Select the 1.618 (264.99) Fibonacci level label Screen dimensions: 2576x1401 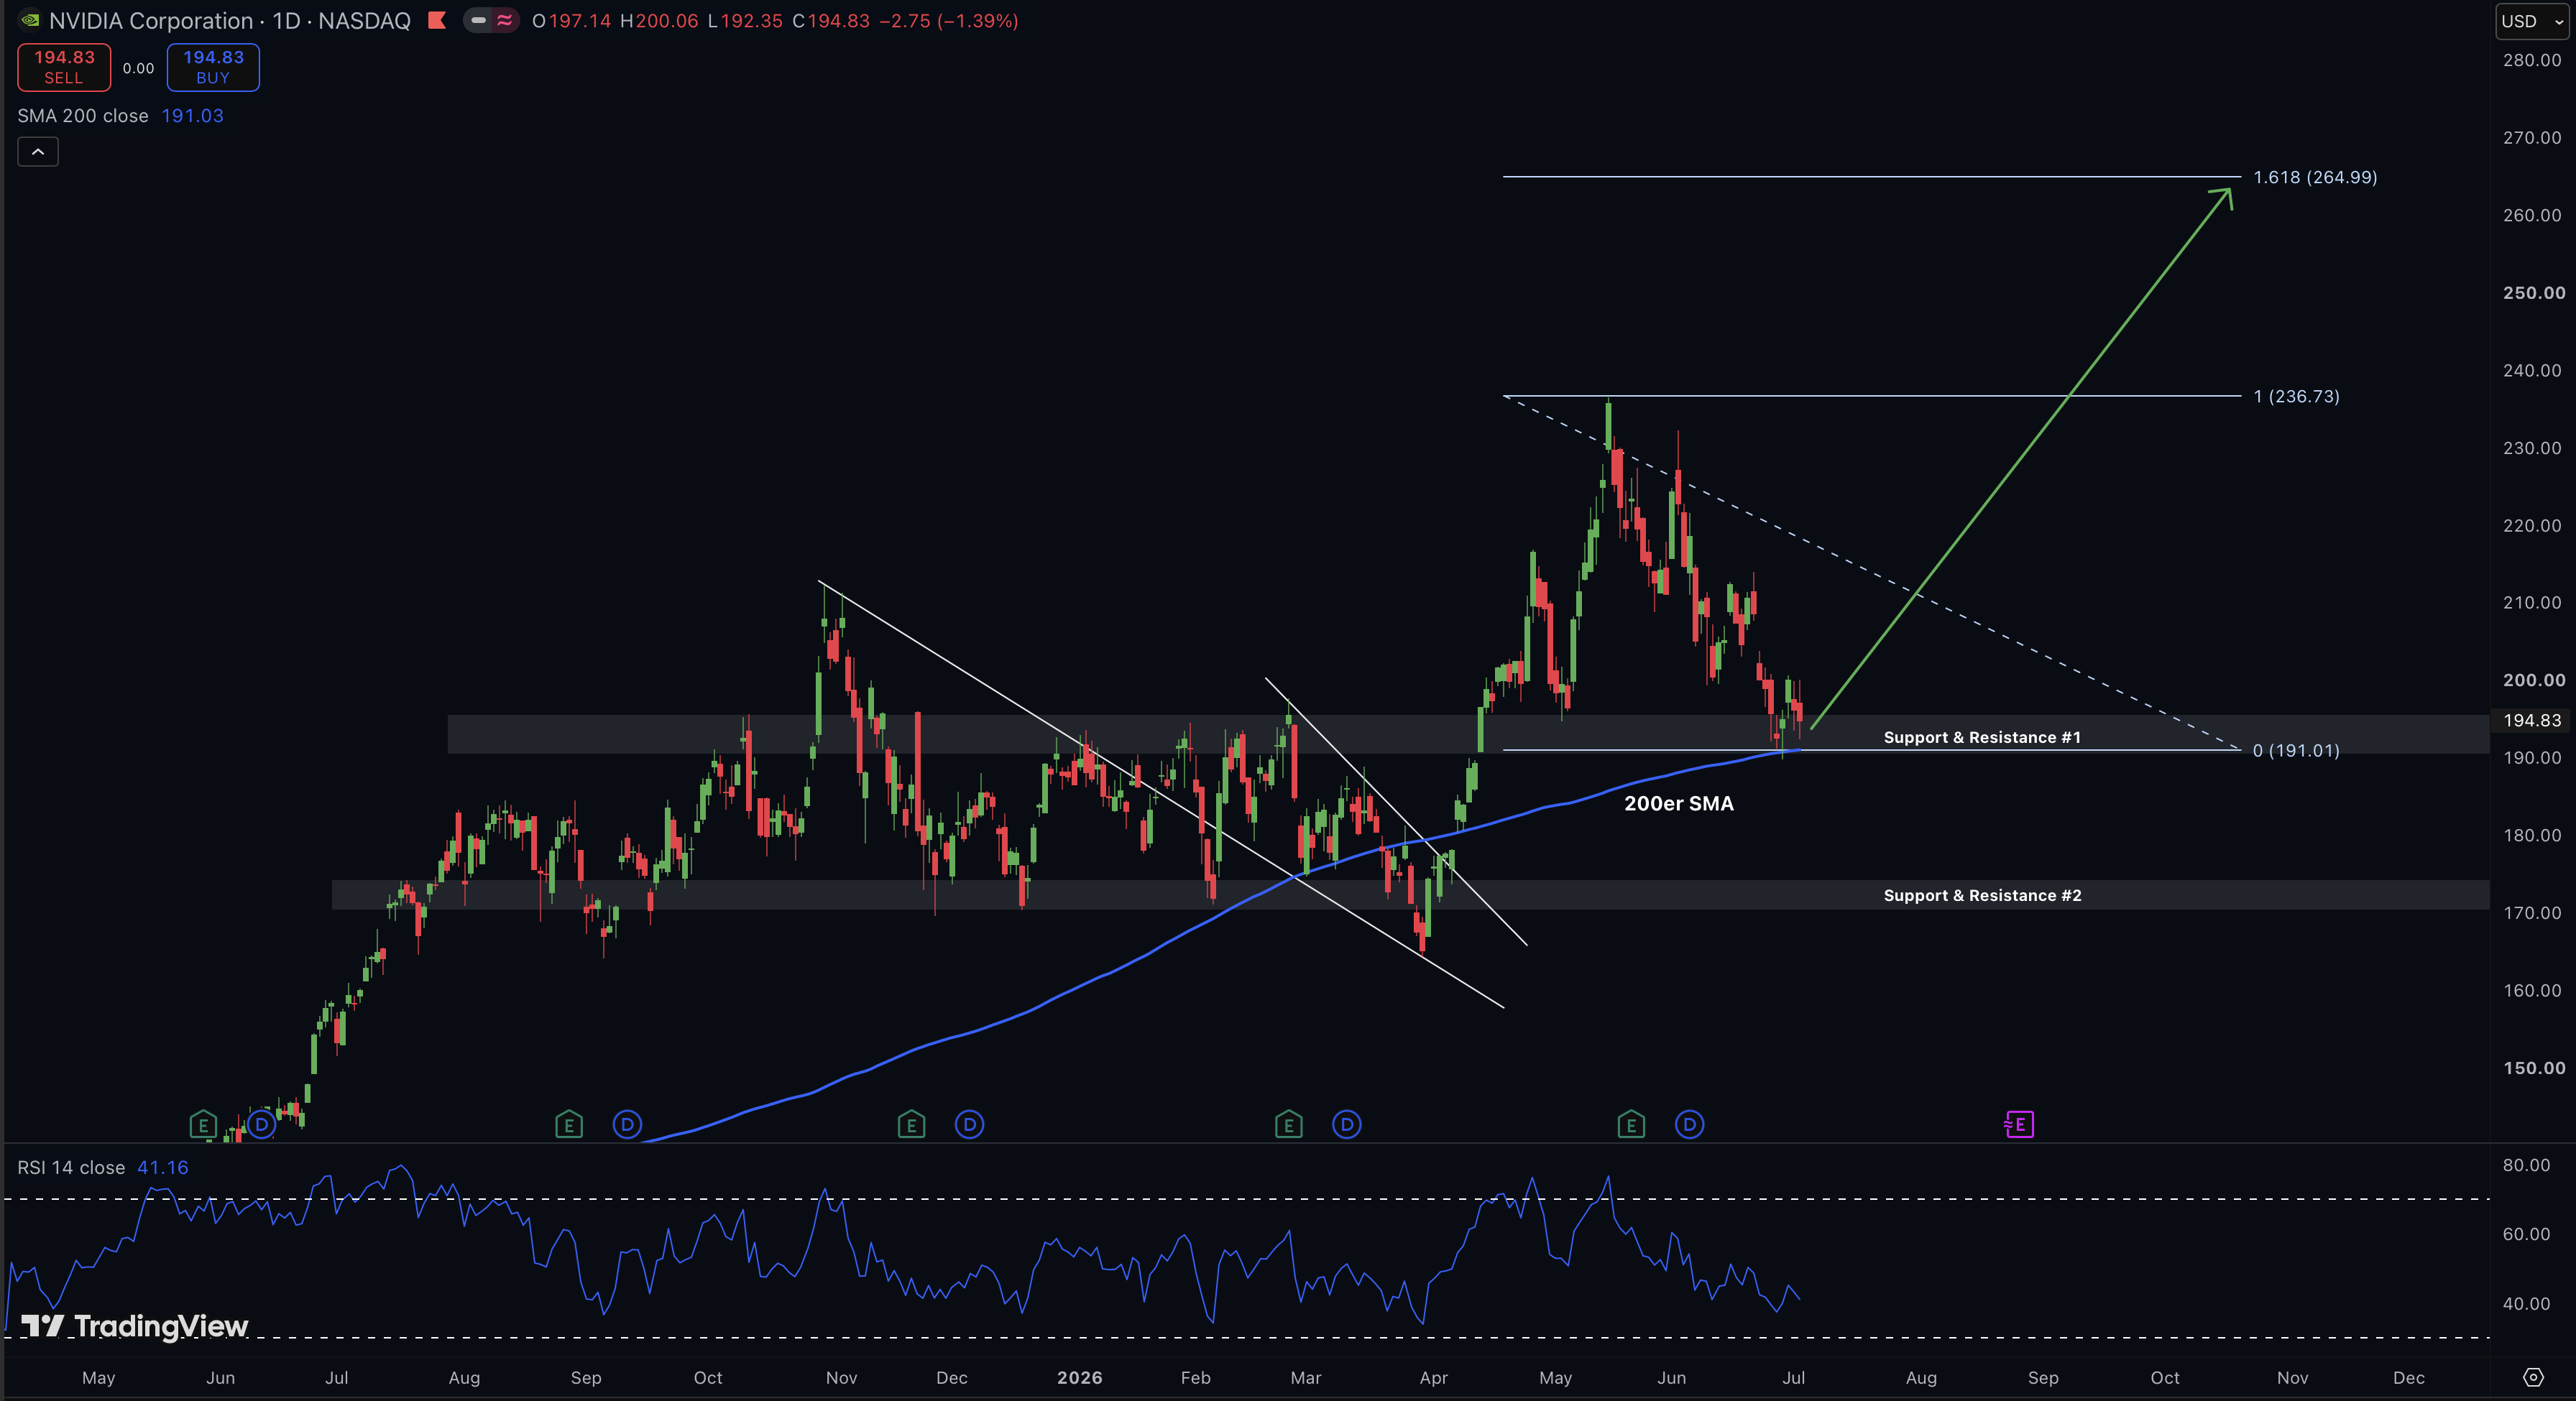2315,177
